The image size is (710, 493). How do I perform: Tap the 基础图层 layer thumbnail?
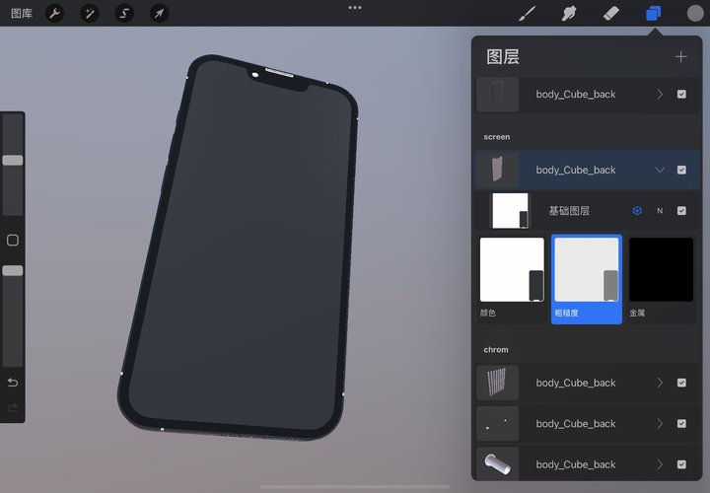pos(510,210)
